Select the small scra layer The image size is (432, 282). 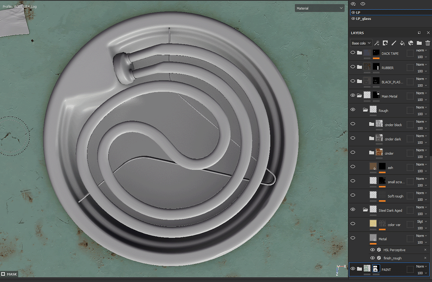pyautogui.click(x=389, y=182)
